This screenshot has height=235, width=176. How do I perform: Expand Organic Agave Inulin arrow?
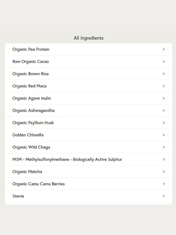(x=164, y=98)
